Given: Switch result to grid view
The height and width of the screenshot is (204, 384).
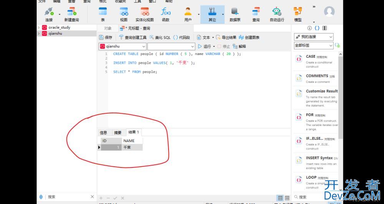Looking at the screenshot, I should coord(280,198).
